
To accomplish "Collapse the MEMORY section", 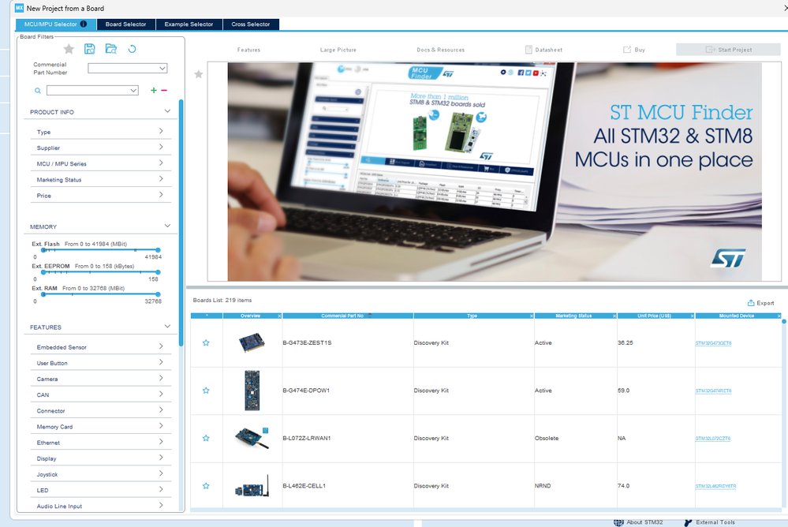I will point(167,226).
